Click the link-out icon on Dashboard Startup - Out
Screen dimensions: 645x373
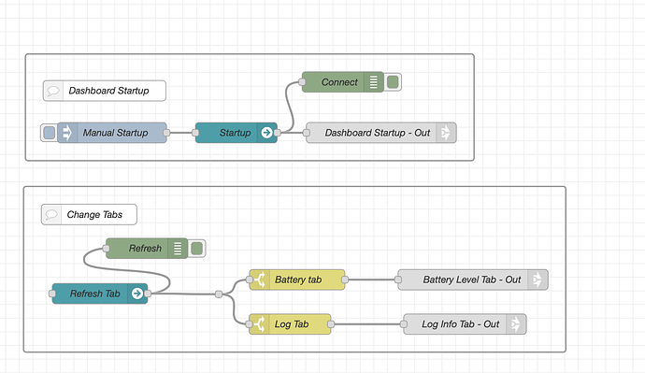click(446, 133)
